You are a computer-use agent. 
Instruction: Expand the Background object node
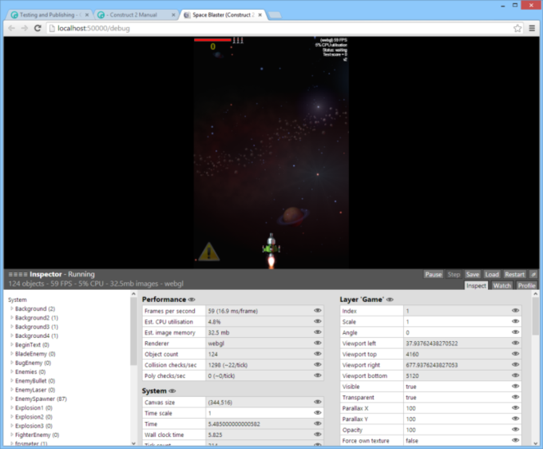point(11,308)
